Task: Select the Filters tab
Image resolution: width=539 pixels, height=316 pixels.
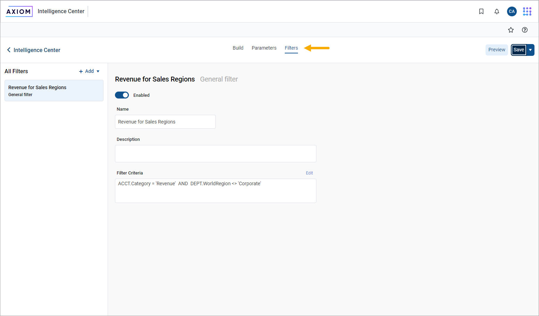Action: point(291,48)
